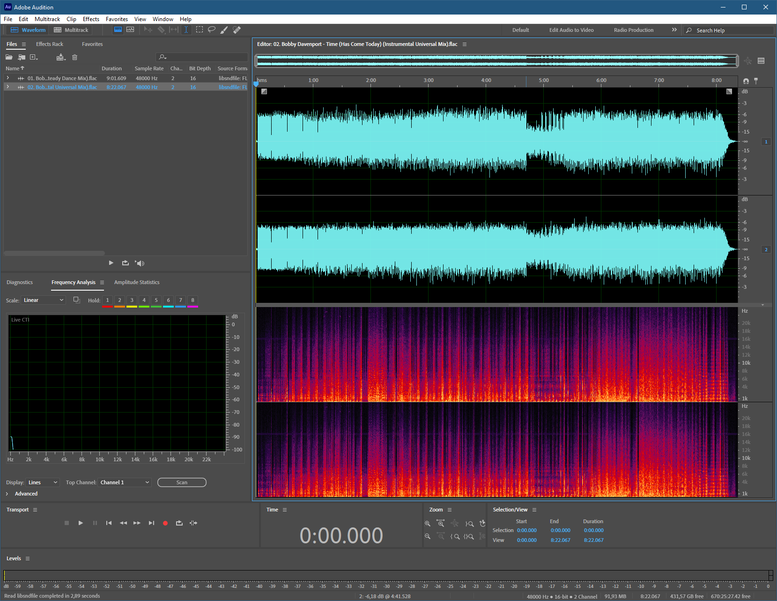Click Loop Playback in Files preview
The width and height of the screenshot is (777, 601).
[x=125, y=263]
